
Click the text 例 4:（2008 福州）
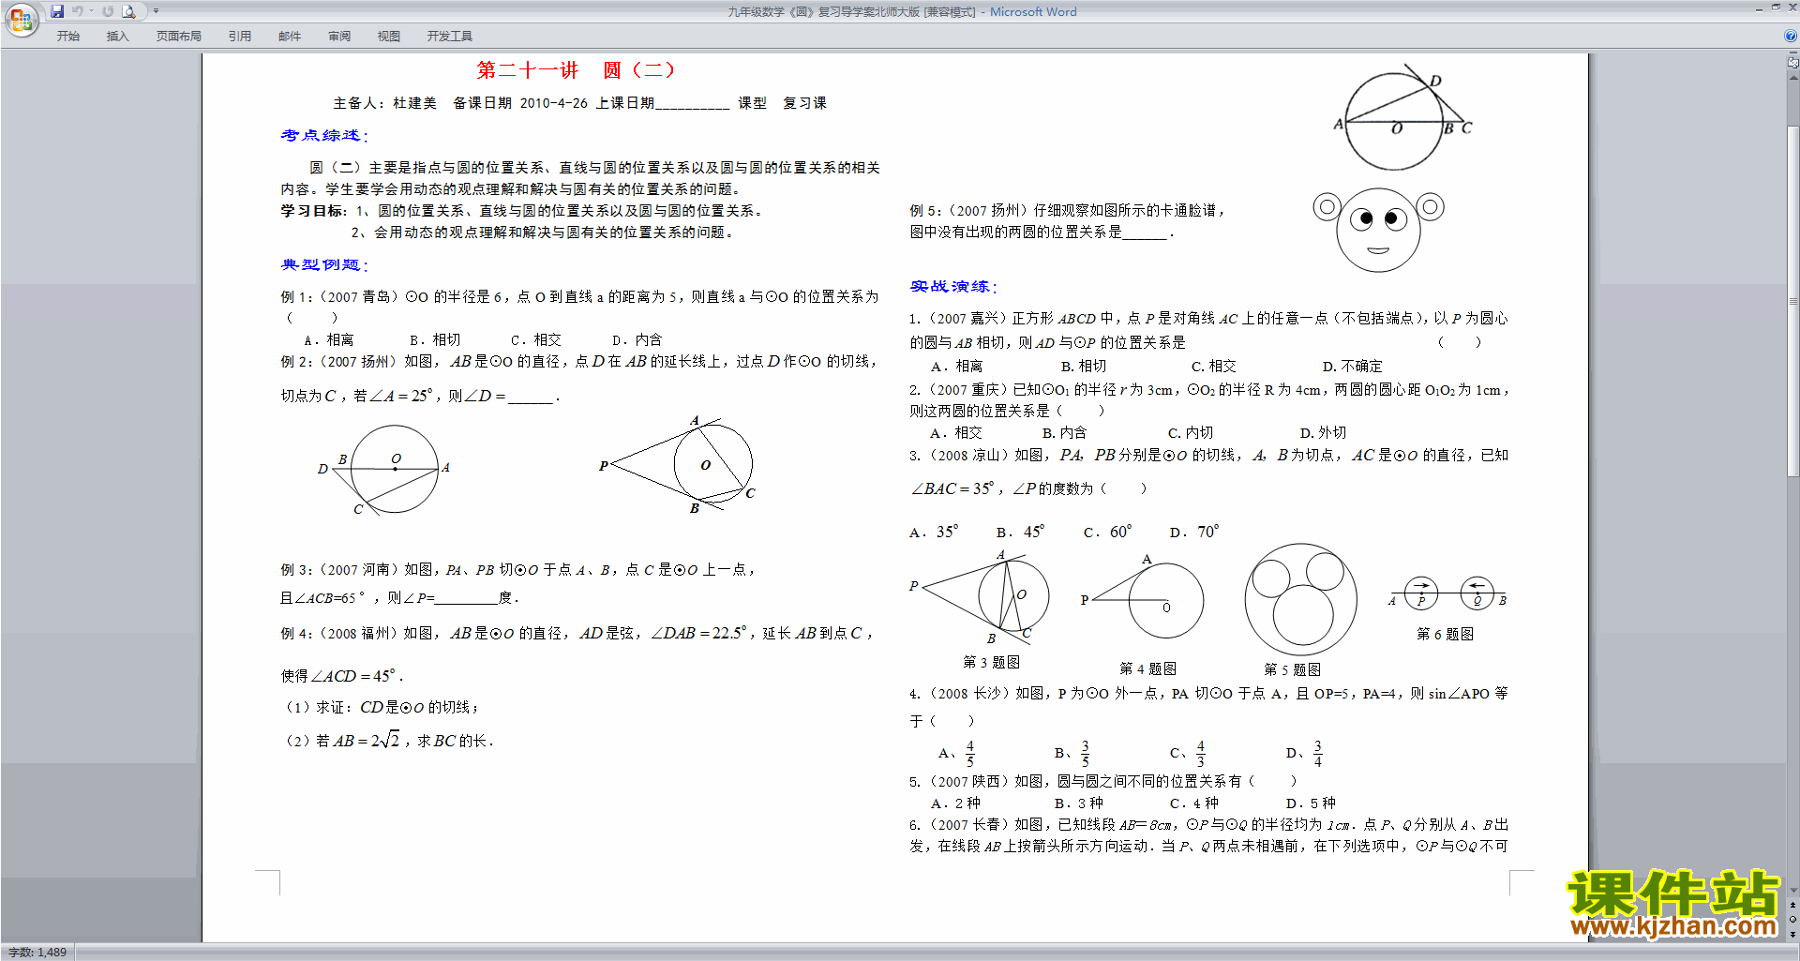point(340,634)
